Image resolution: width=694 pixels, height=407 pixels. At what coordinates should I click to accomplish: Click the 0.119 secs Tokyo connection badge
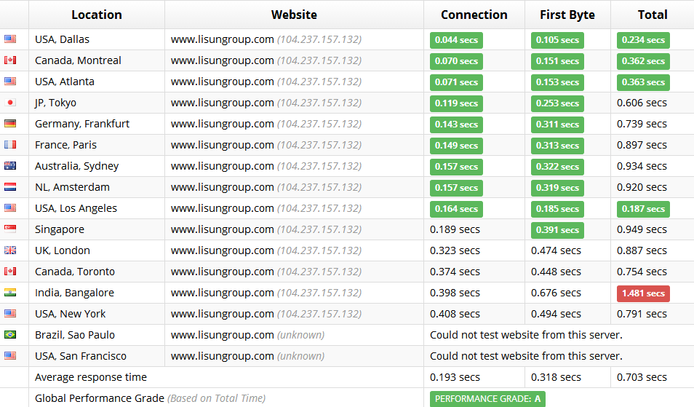tap(456, 103)
